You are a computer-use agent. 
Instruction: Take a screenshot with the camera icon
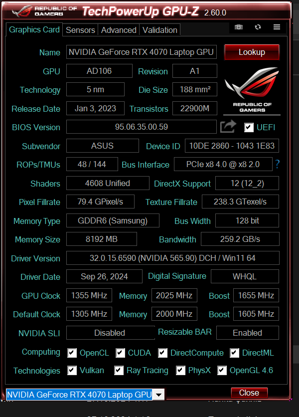click(238, 27)
